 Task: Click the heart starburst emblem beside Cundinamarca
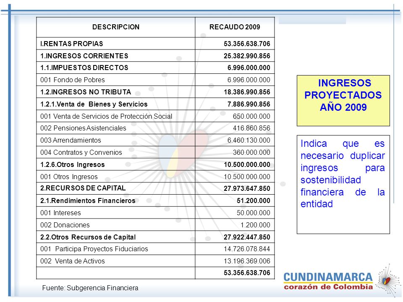(x=387, y=281)
